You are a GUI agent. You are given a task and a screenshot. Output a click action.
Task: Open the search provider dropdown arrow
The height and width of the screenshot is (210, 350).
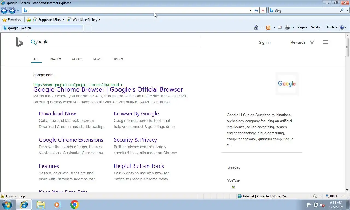tap(348, 11)
